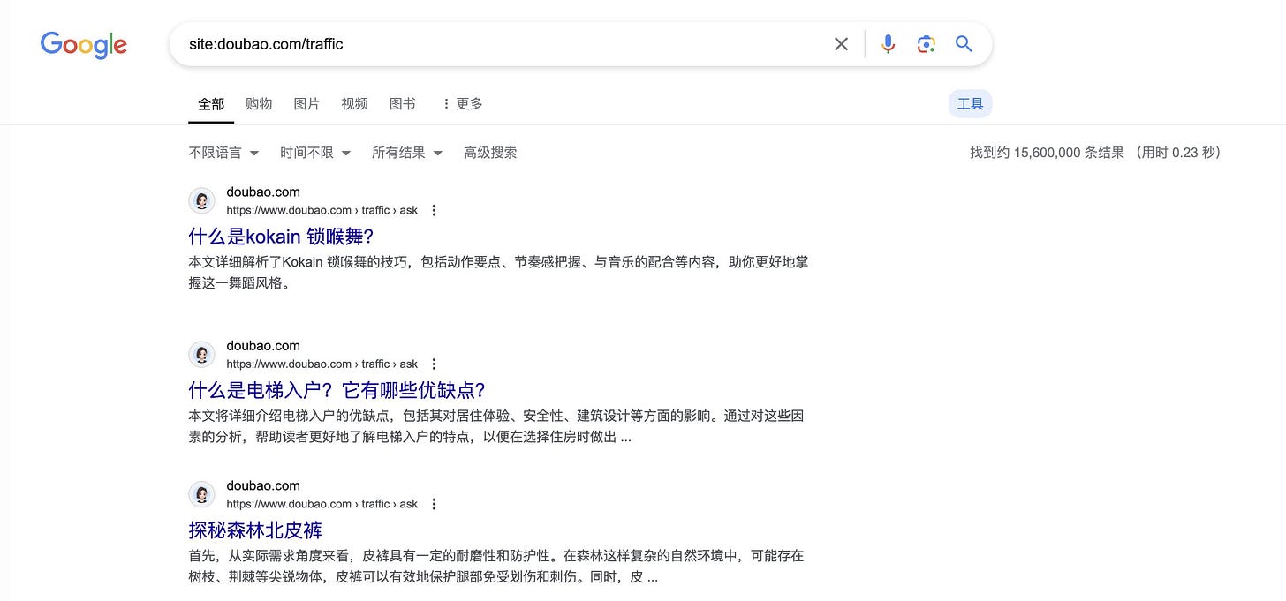The image size is (1286, 601).
Task: Expand the 更多 menu
Action: 462,104
